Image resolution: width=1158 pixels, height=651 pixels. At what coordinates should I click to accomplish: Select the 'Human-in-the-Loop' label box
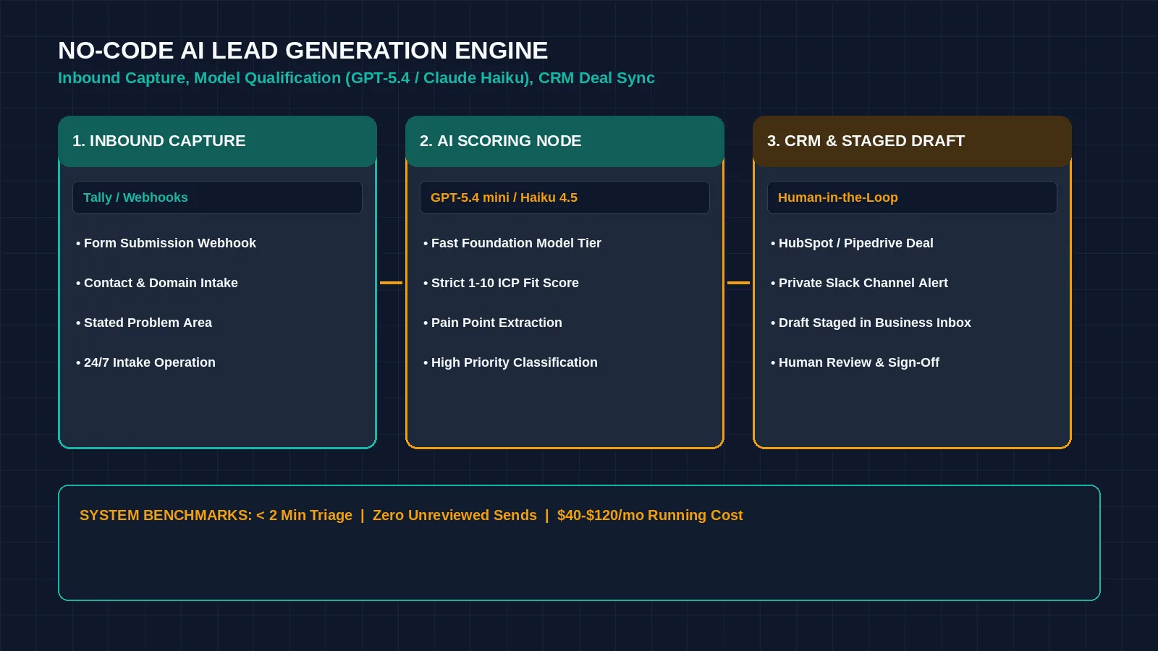(912, 197)
